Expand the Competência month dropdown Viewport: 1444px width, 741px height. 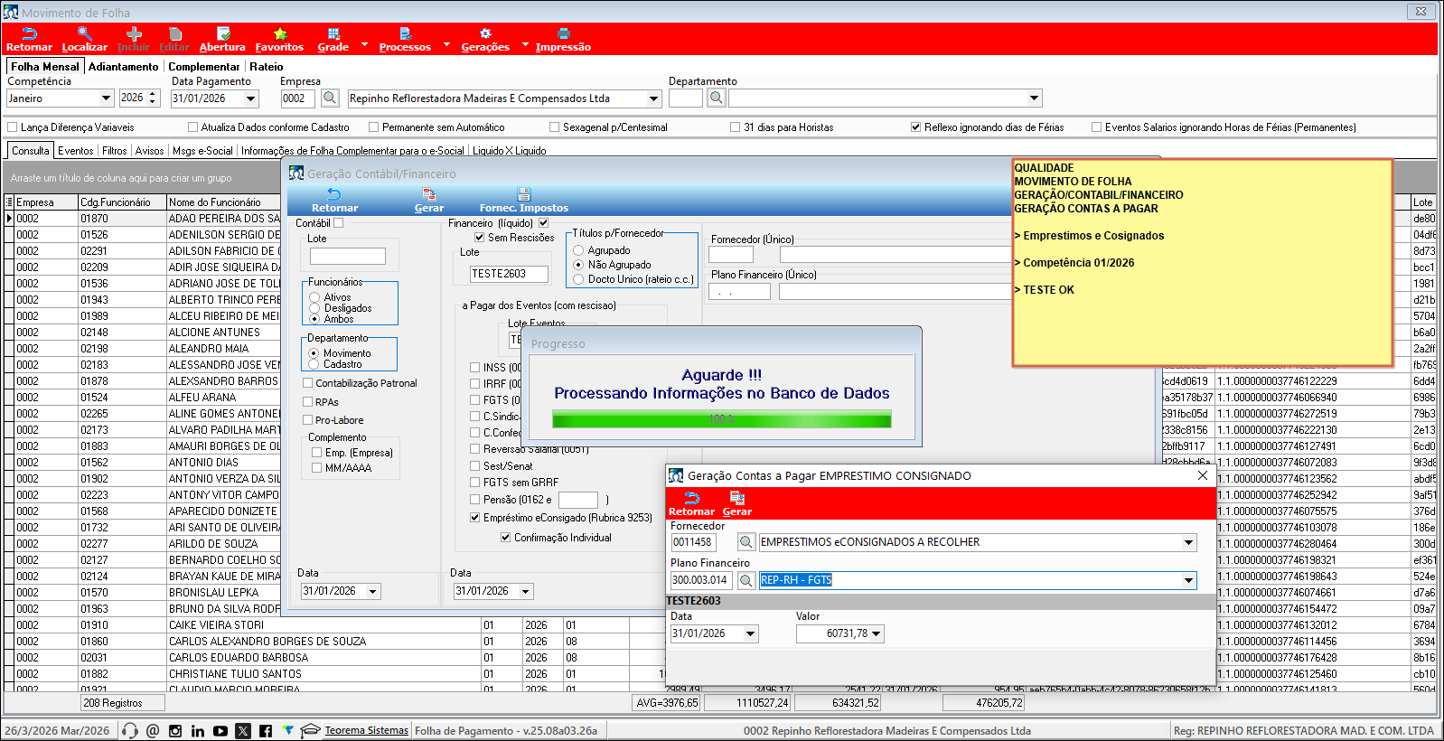106,98
